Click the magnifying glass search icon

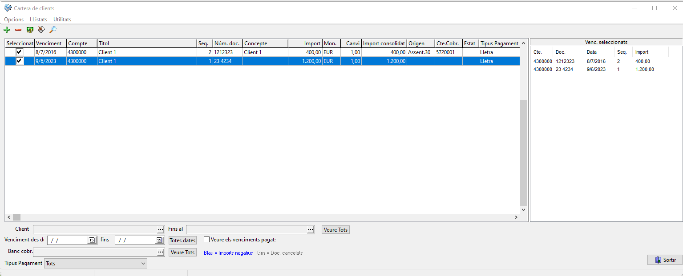point(53,30)
